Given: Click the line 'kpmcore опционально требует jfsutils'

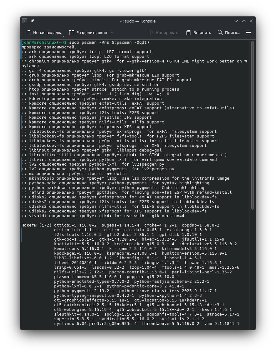Looking at the screenshot, I should [87, 117].
